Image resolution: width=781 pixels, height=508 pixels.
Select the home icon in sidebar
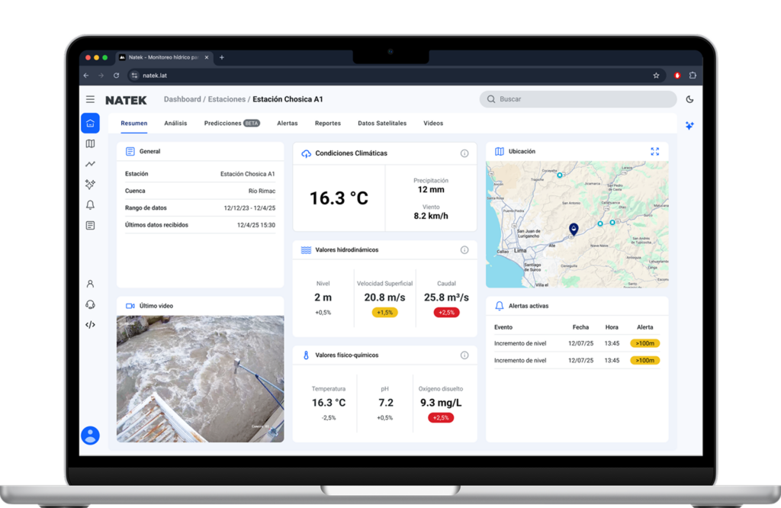(x=90, y=124)
